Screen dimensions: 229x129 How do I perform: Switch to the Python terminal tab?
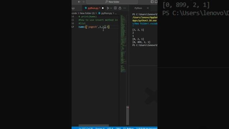(138, 8)
